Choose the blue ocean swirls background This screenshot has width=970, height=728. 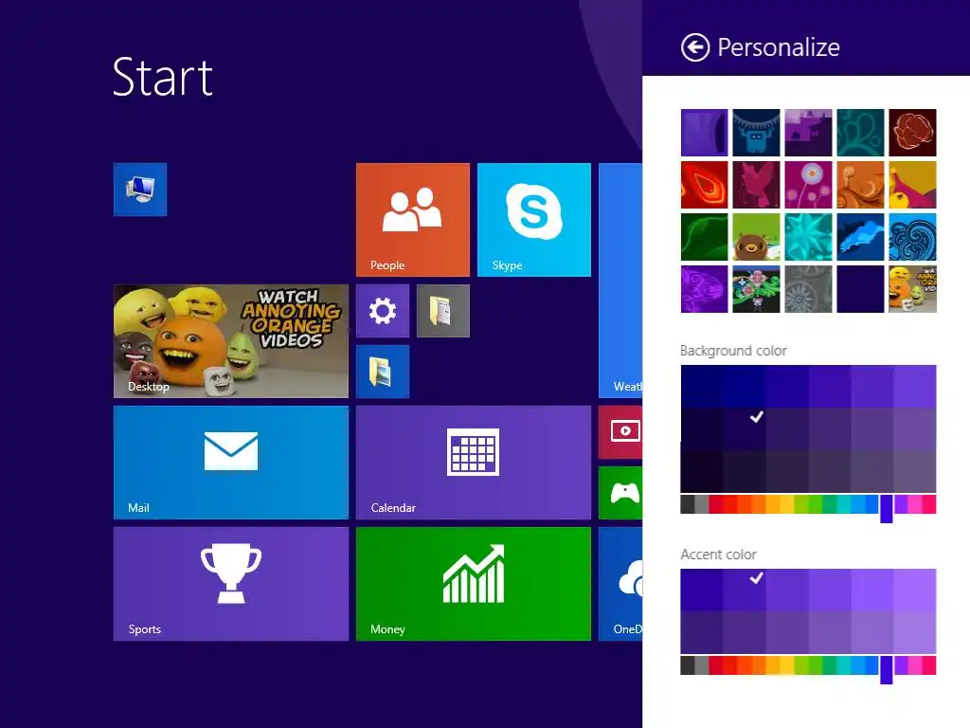[912, 236]
